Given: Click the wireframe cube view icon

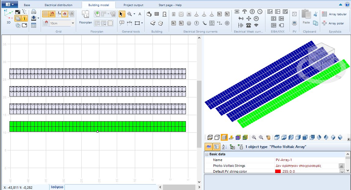Looking at the screenshot, I should click(209, 138).
